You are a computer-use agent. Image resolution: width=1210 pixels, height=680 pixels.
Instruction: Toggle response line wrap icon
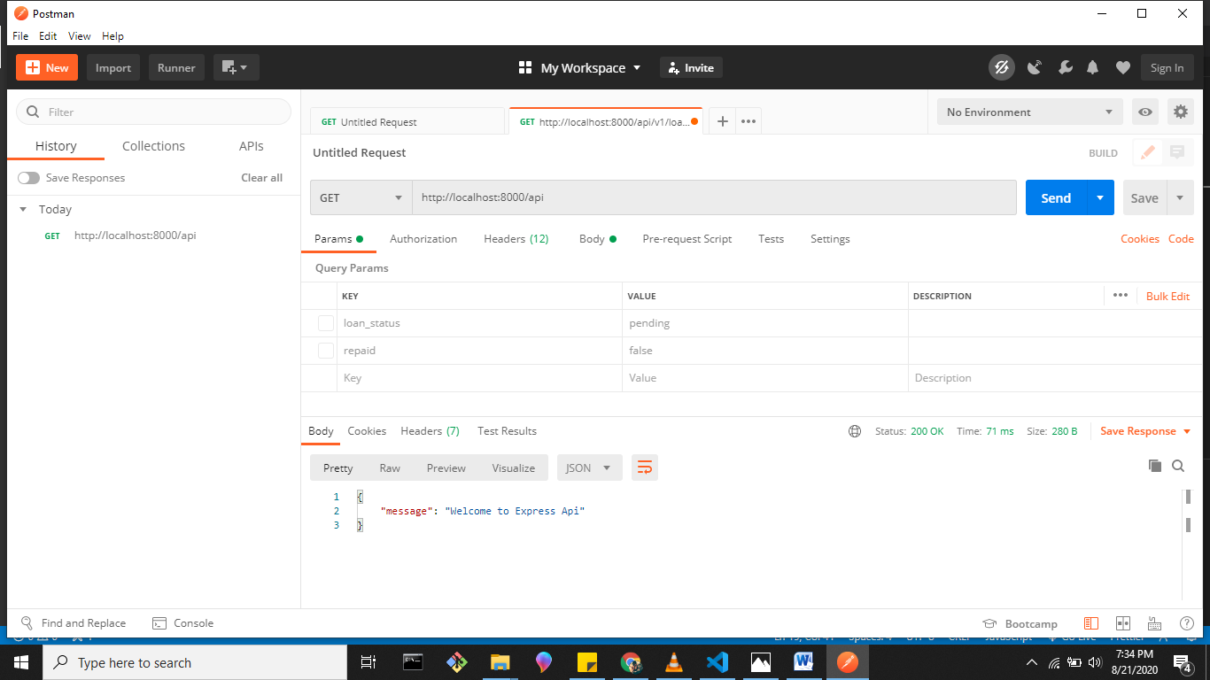[645, 467]
